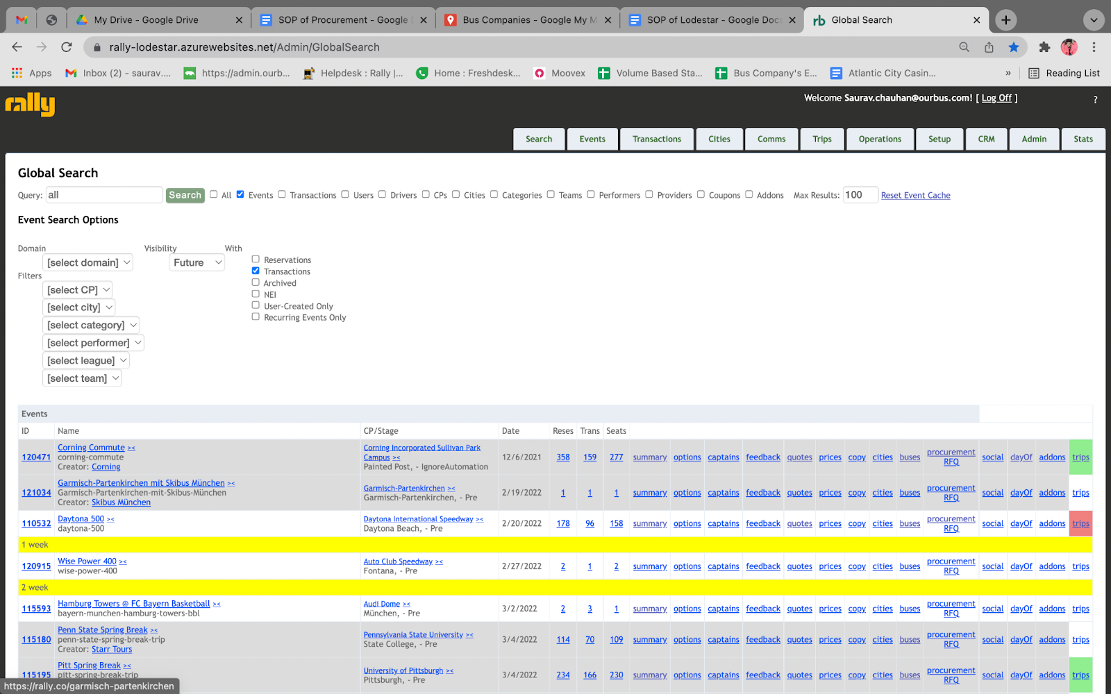1111x694 pixels.
Task: Click the Rally logo
Action: pos(30,104)
